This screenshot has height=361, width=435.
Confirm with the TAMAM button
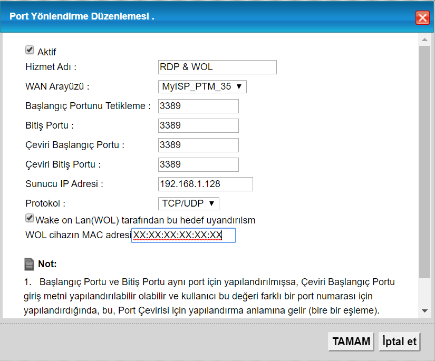351,342
